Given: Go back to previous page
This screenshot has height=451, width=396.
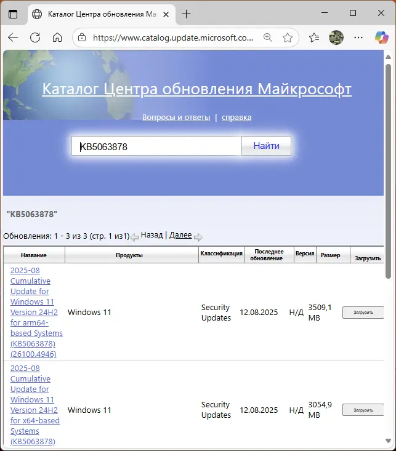Looking at the screenshot, I should point(13,38).
